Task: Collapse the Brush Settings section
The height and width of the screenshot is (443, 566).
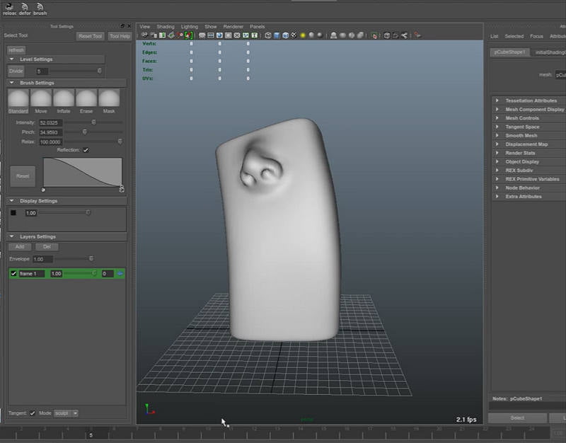Action: [13, 83]
